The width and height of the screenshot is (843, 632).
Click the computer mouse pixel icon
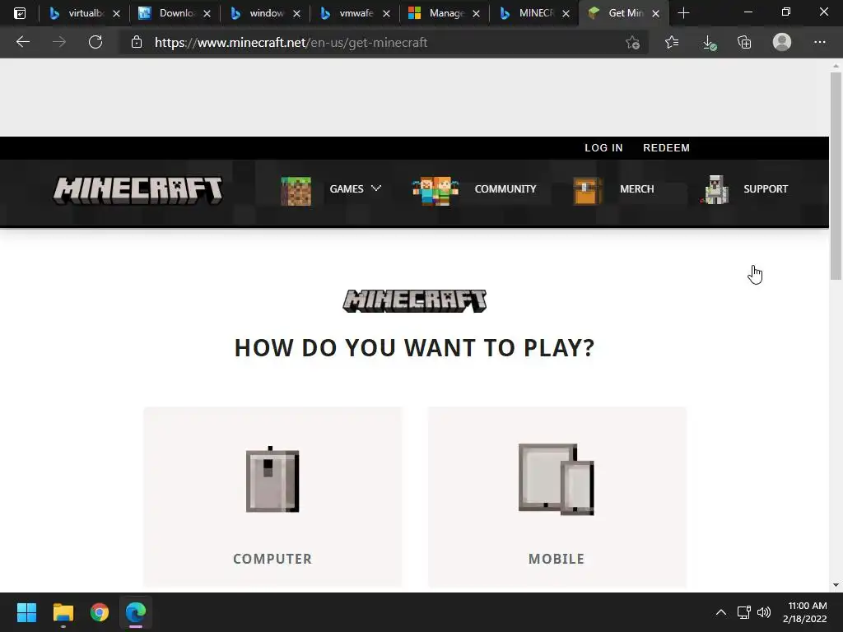pos(272,480)
